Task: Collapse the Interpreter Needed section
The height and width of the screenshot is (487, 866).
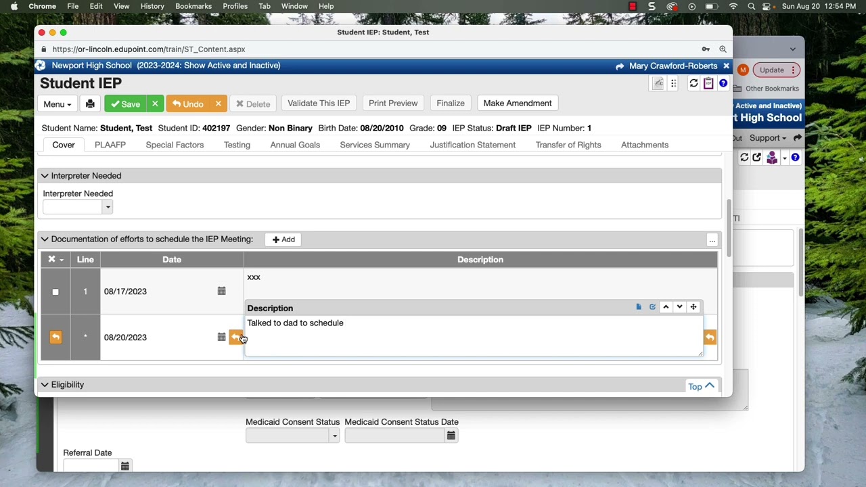Action: [45, 176]
